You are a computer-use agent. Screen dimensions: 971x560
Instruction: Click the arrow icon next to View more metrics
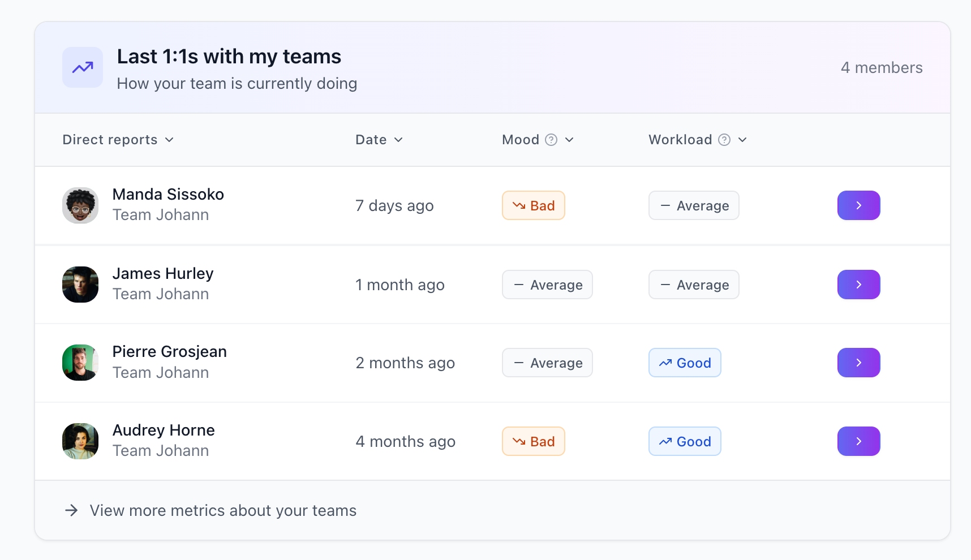71,510
